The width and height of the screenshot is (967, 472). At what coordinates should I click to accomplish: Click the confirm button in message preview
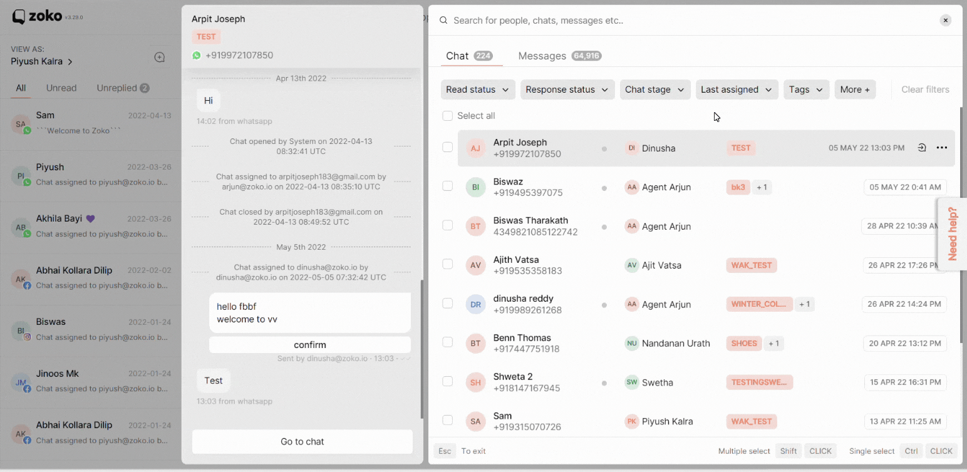coord(310,345)
